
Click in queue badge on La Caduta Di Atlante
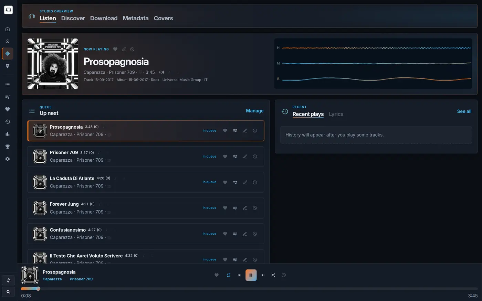pyautogui.click(x=209, y=182)
